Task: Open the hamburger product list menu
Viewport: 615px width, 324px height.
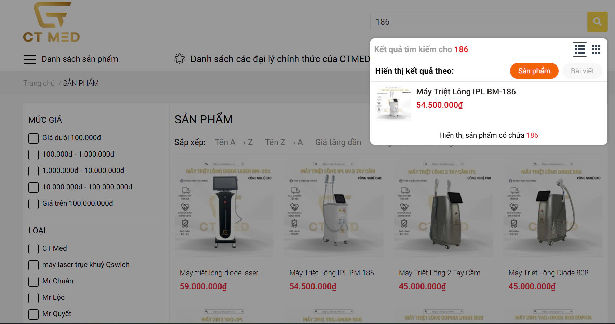Action: (x=30, y=59)
